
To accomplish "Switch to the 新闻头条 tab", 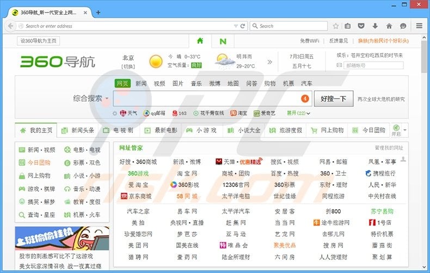I will pos(78,130).
